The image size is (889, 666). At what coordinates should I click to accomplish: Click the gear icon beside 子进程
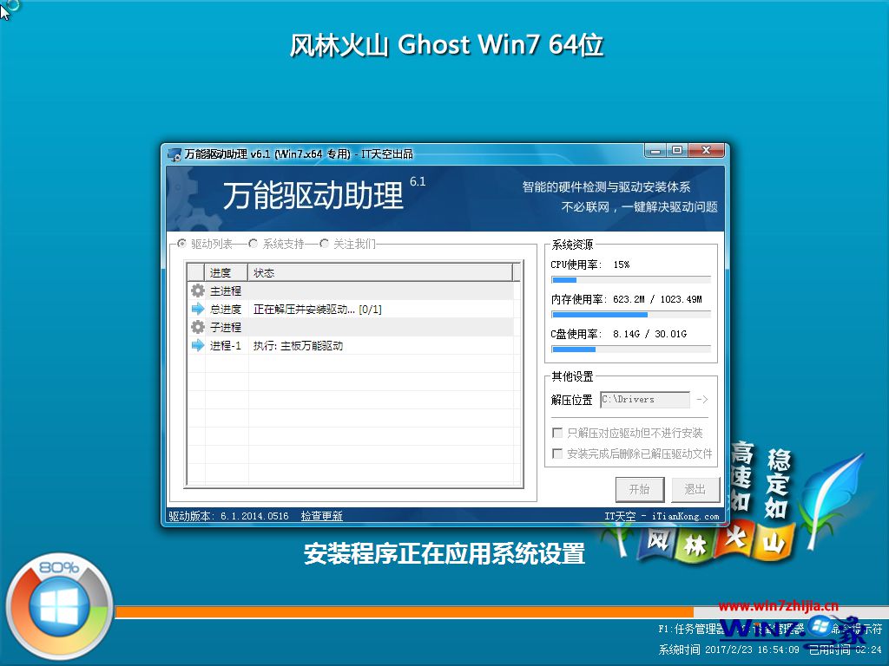[x=197, y=327]
